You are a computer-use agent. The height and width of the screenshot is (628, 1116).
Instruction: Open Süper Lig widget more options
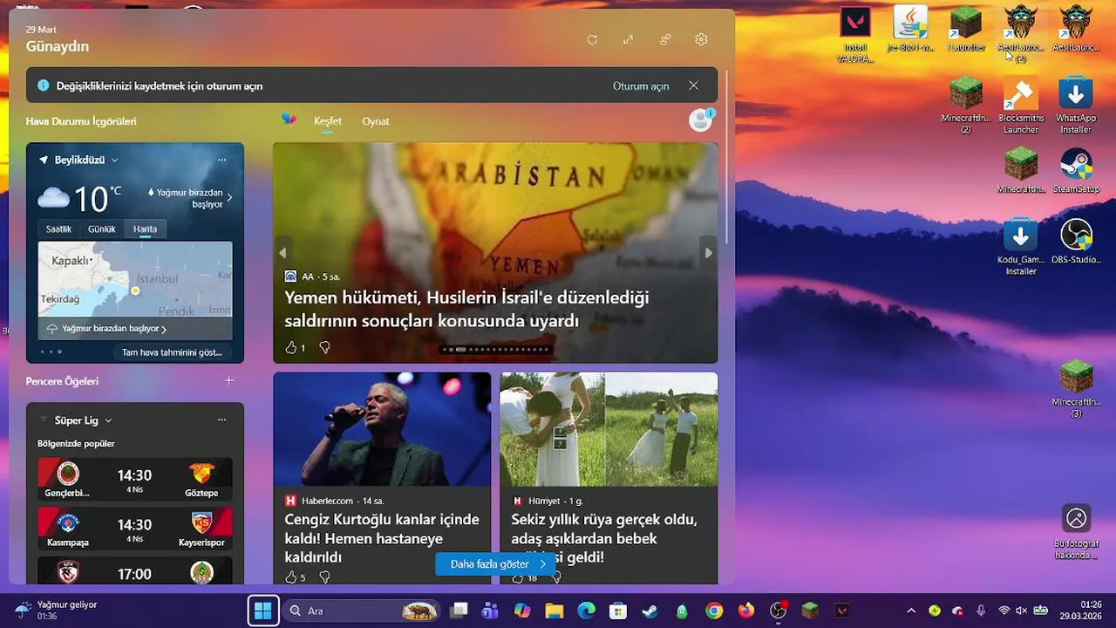[x=221, y=420]
